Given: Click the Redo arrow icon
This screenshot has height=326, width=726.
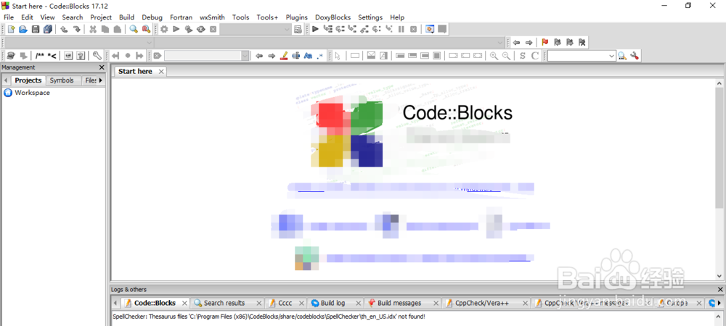Looking at the screenshot, I should click(x=77, y=29).
